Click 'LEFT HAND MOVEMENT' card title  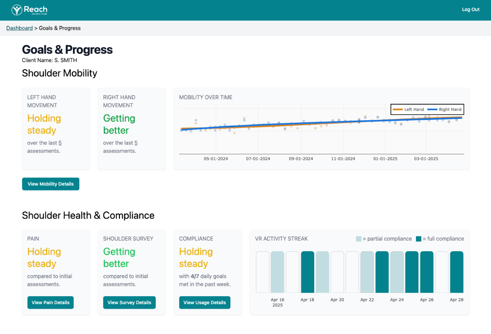[x=42, y=101]
